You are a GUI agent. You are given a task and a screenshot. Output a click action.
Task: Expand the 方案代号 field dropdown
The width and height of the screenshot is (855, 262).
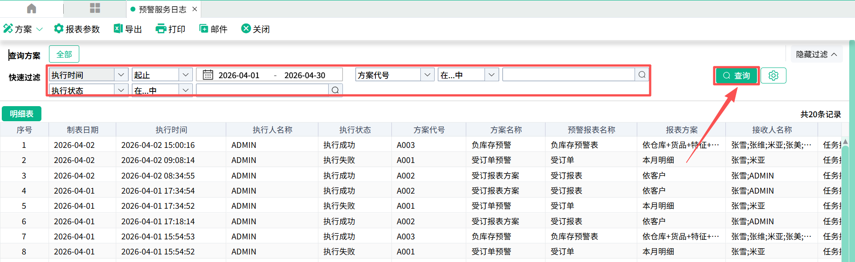(427, 75)
